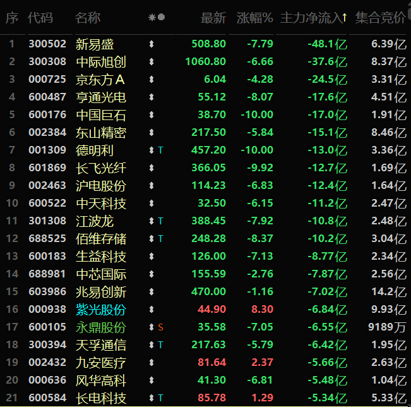
Task: Click the pin icon in 生益科技 row
Action: click(152, 257)
